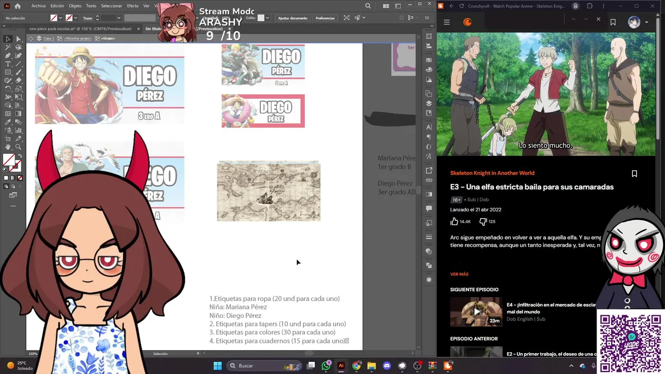Select the Line Segment tool
665x374 pixels.
(x=18, y=64)
